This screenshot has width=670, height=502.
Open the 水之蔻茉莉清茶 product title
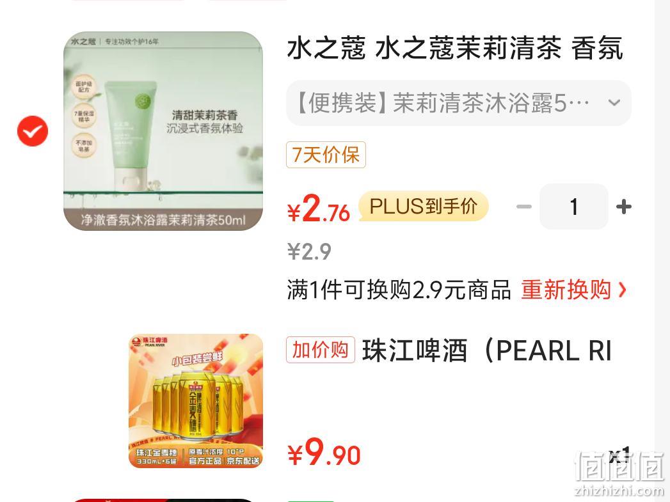click(x=455, y=48)
